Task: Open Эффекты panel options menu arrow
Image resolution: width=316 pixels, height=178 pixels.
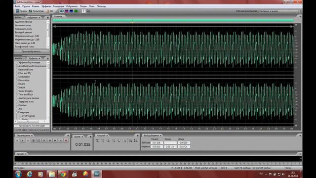Action: tap(48, 58)
